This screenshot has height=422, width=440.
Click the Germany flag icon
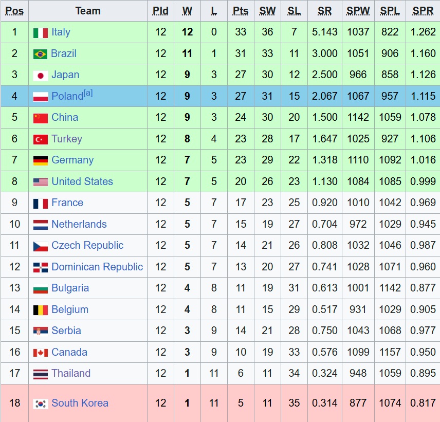41,161
